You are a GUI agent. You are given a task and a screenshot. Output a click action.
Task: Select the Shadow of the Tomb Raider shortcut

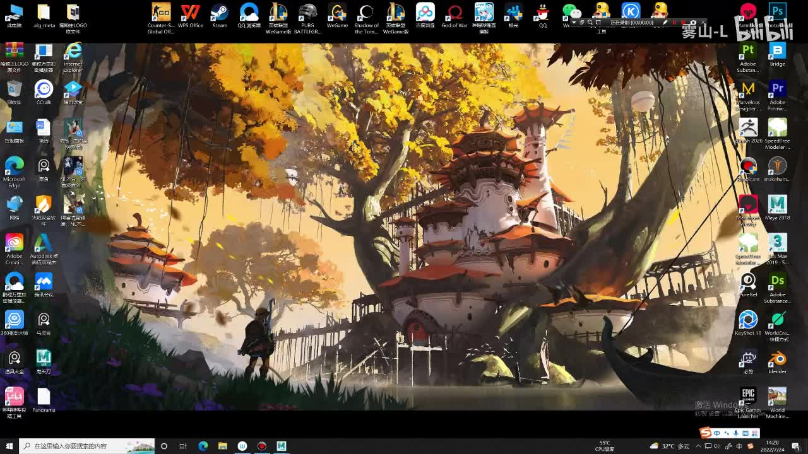pyautogui.click(x=366, y=12)
